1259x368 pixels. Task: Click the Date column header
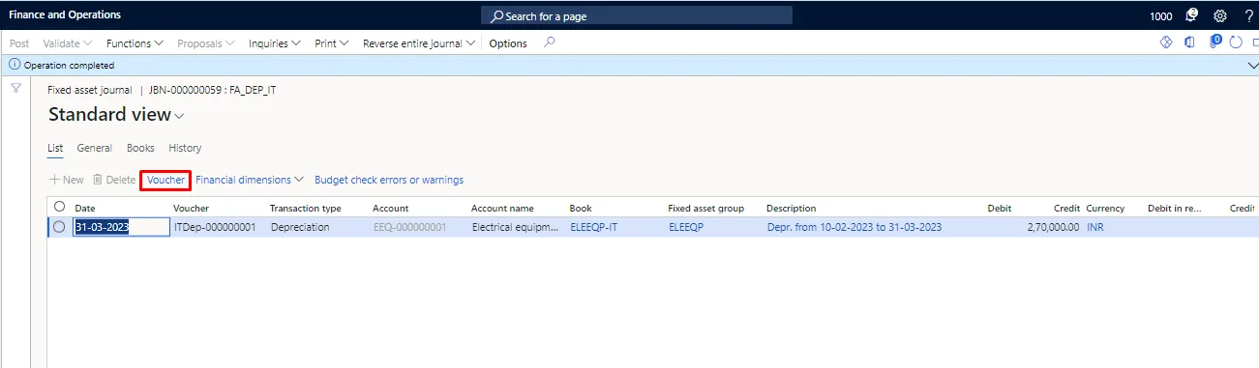[x=85, y=208]
